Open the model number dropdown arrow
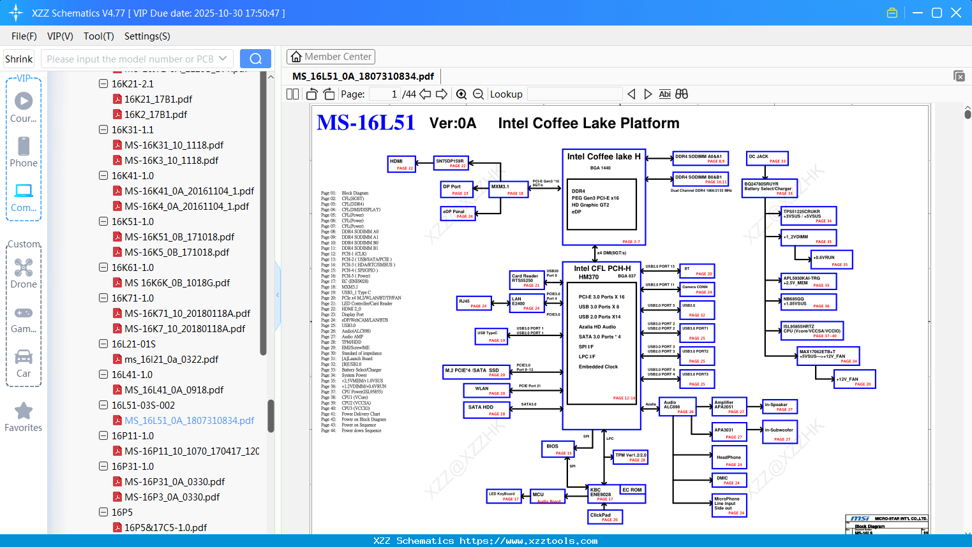The image size is (972, 547). pos(223,59)
